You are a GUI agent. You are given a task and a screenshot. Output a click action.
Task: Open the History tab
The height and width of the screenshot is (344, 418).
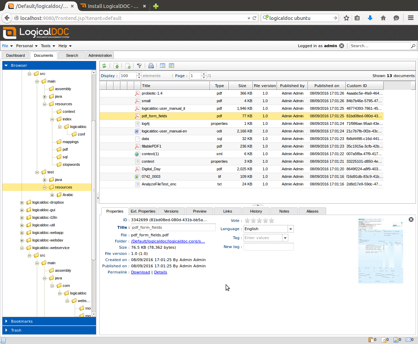(x=256, y=211)
